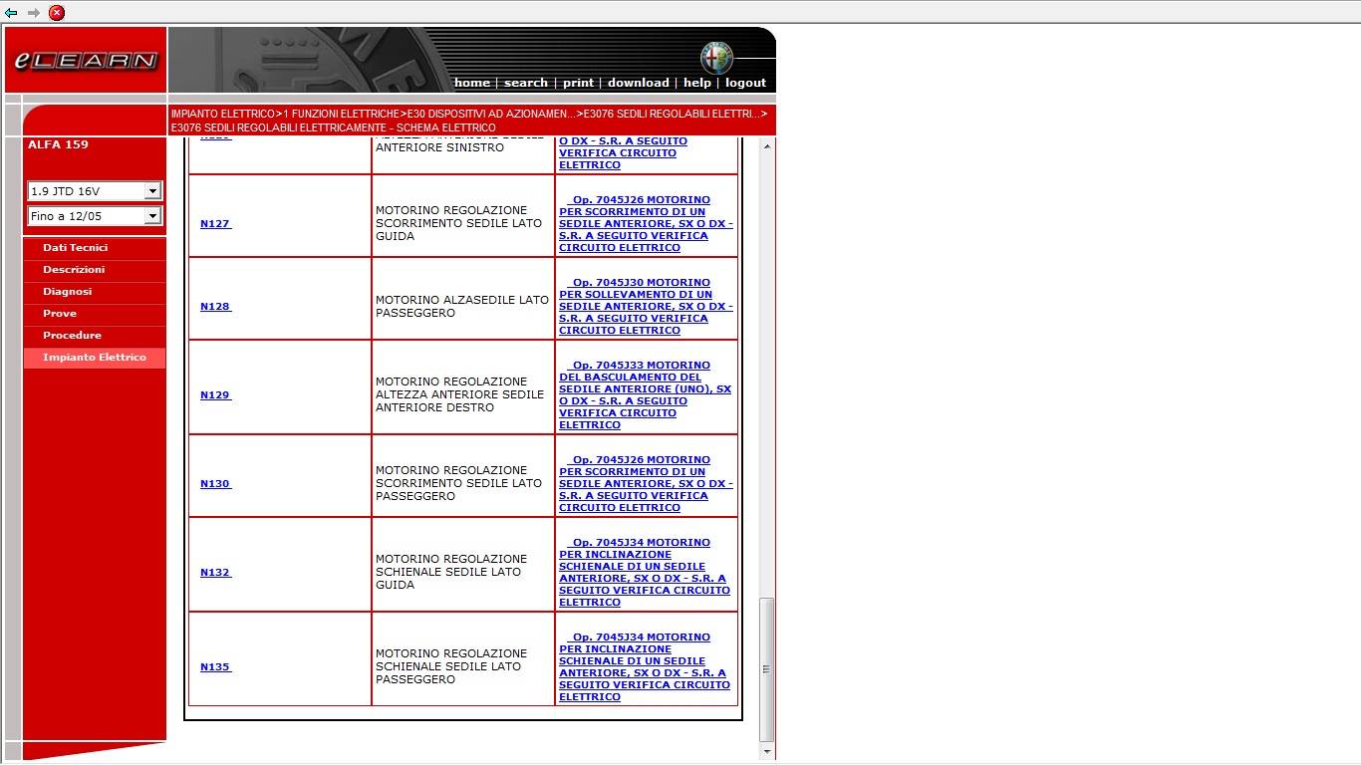Viewport: 1361px width, 765px height.
Task: Open Op. 7045J30 motorino per sollevamento link
Action: point(646,307)
